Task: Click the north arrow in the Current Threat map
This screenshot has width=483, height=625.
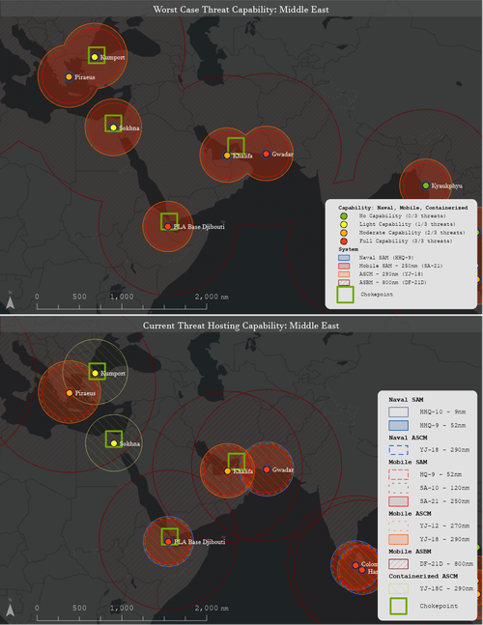Action: point(10,607)
